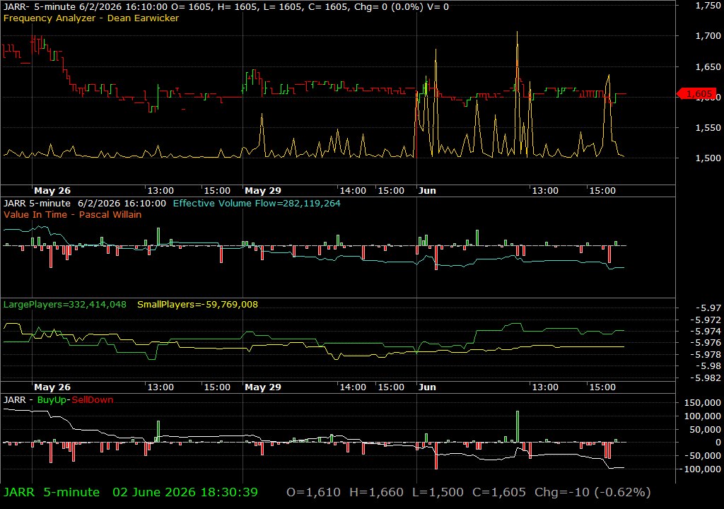Click the -5.978 axis value
Viewport: 724px width, 509px height.
(x=705, y=354)
